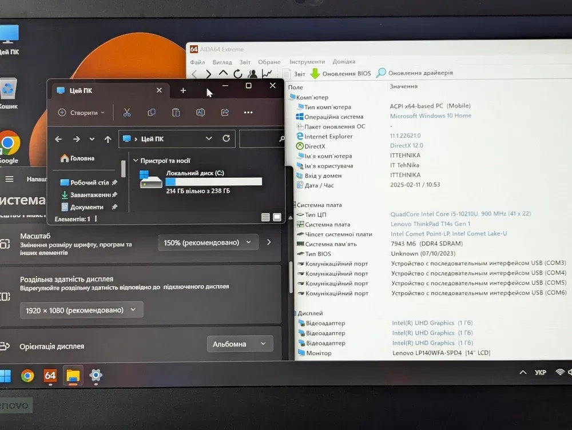Click the Copy icon in Explorer toolbar

point(152,113)
